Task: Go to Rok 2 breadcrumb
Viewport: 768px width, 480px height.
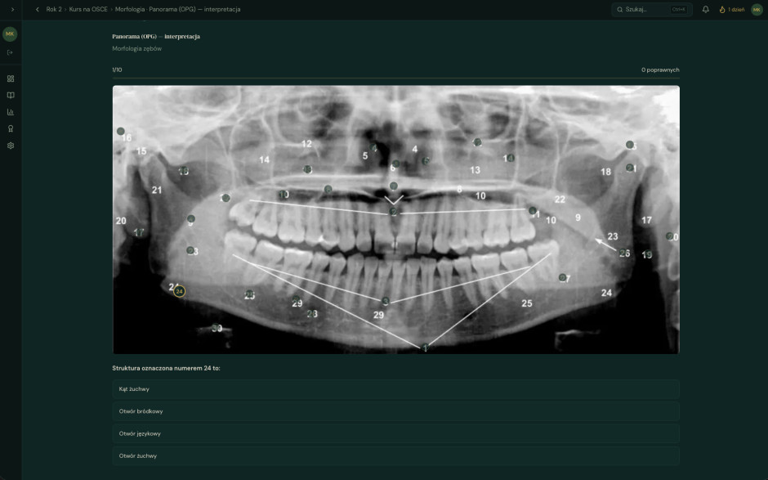Action: (x=54, y=9)
